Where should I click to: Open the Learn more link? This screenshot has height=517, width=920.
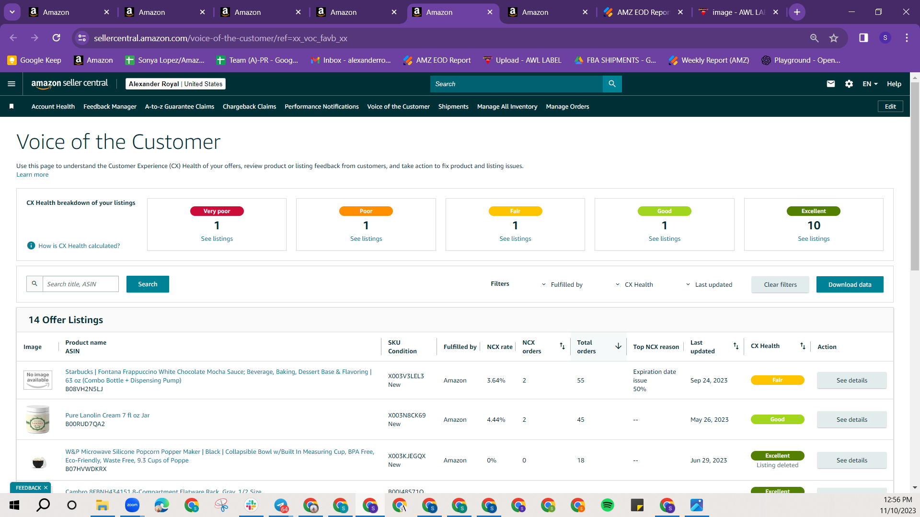pos(32,174)
